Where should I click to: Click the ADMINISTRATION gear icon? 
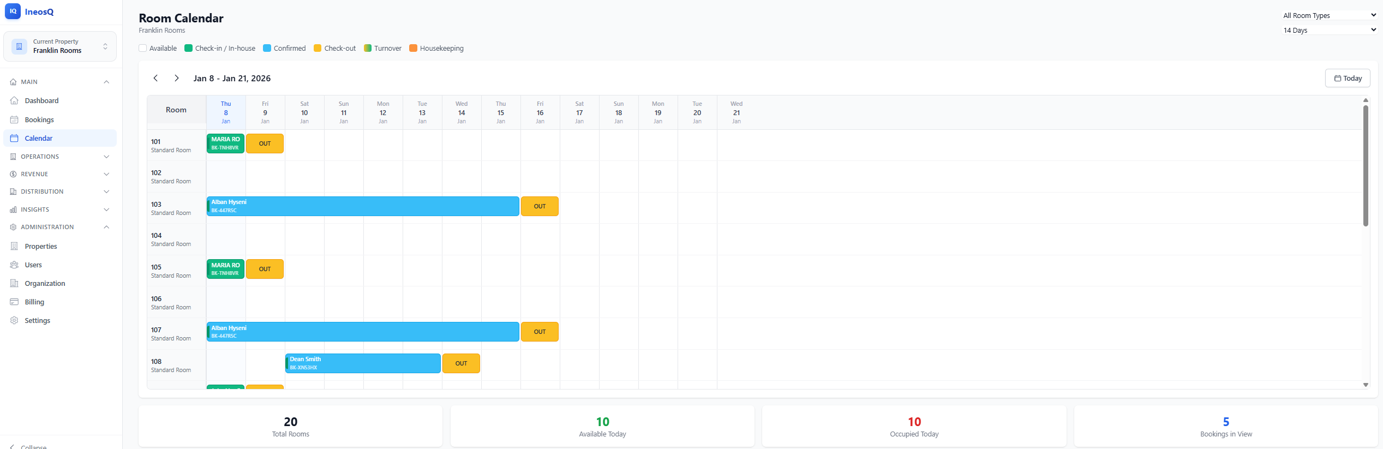[14, 227]
